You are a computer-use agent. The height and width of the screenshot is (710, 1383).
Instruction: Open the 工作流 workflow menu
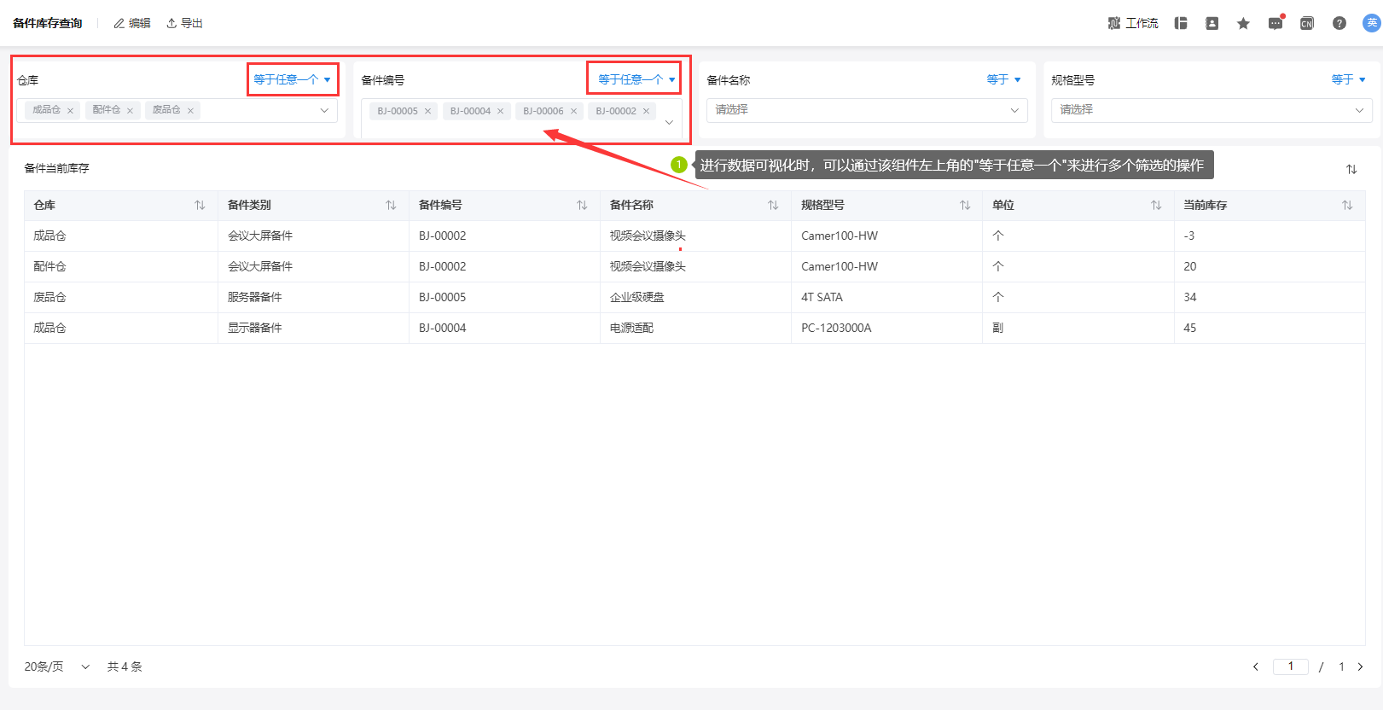point(1132,23)
